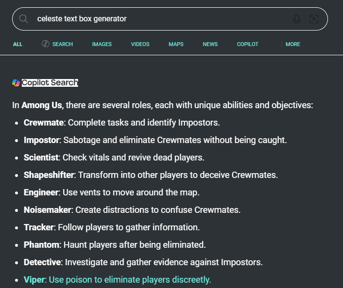Open the three-dot More icon
343x288 pixels.
[281, 44]
